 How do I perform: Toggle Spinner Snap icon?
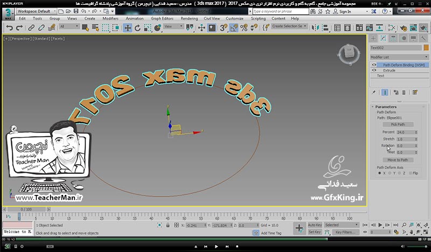pyautogui.click(x=254, y=28)
